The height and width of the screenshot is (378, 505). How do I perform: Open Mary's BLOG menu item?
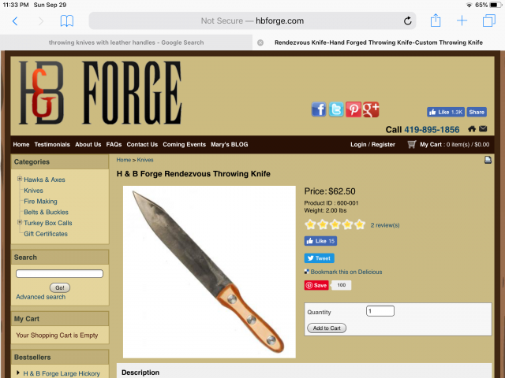click(x=230, y=144)
